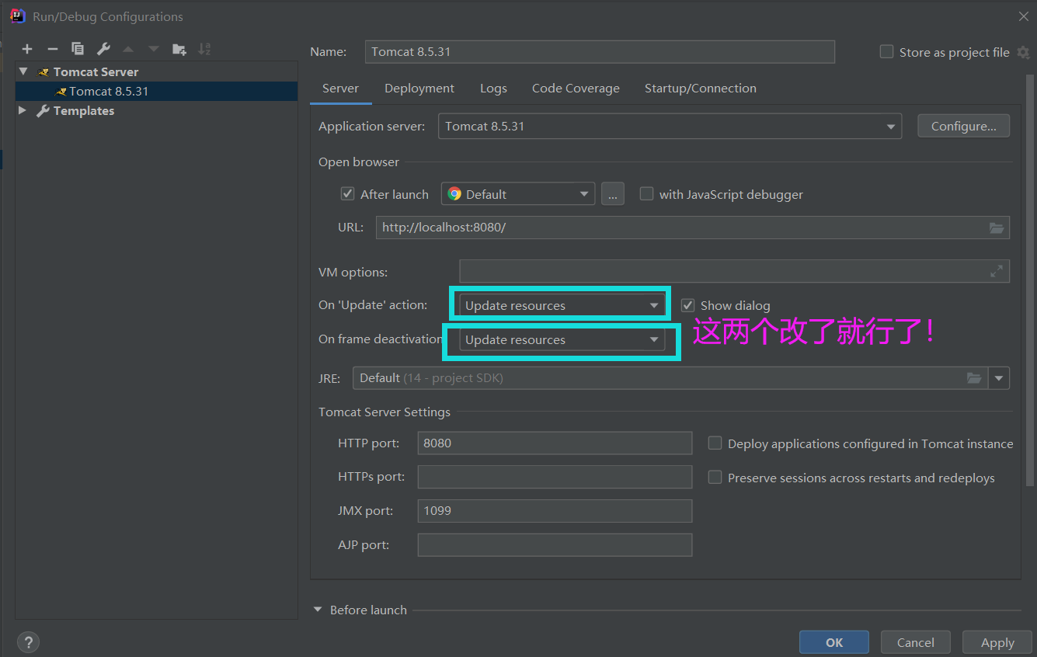Screen dimensions: 1037x657
Task: Open On frame deactivation dropdown
Action: click(562, 339)
